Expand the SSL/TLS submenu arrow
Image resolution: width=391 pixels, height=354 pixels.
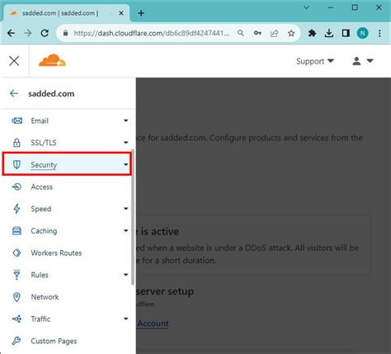[125, 143]
